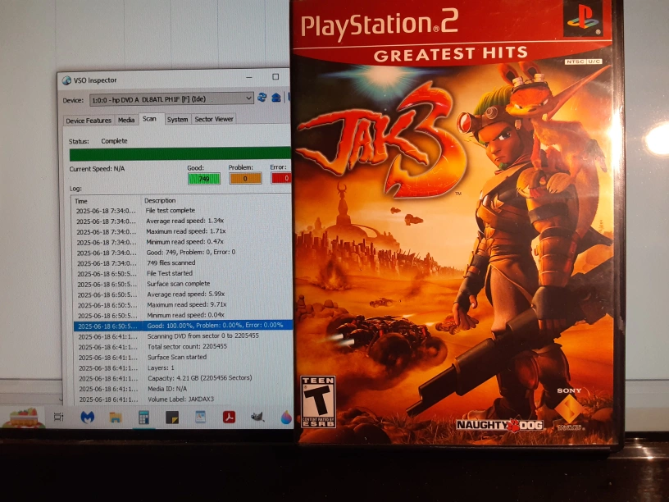Click the refresh device list icon
669x502 pixels.
pyautogui.click(x=262, y=98)
